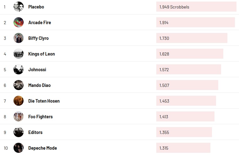Open Depeche Mode artist link
Screen dimensions: 239x155
click(42, 148)
